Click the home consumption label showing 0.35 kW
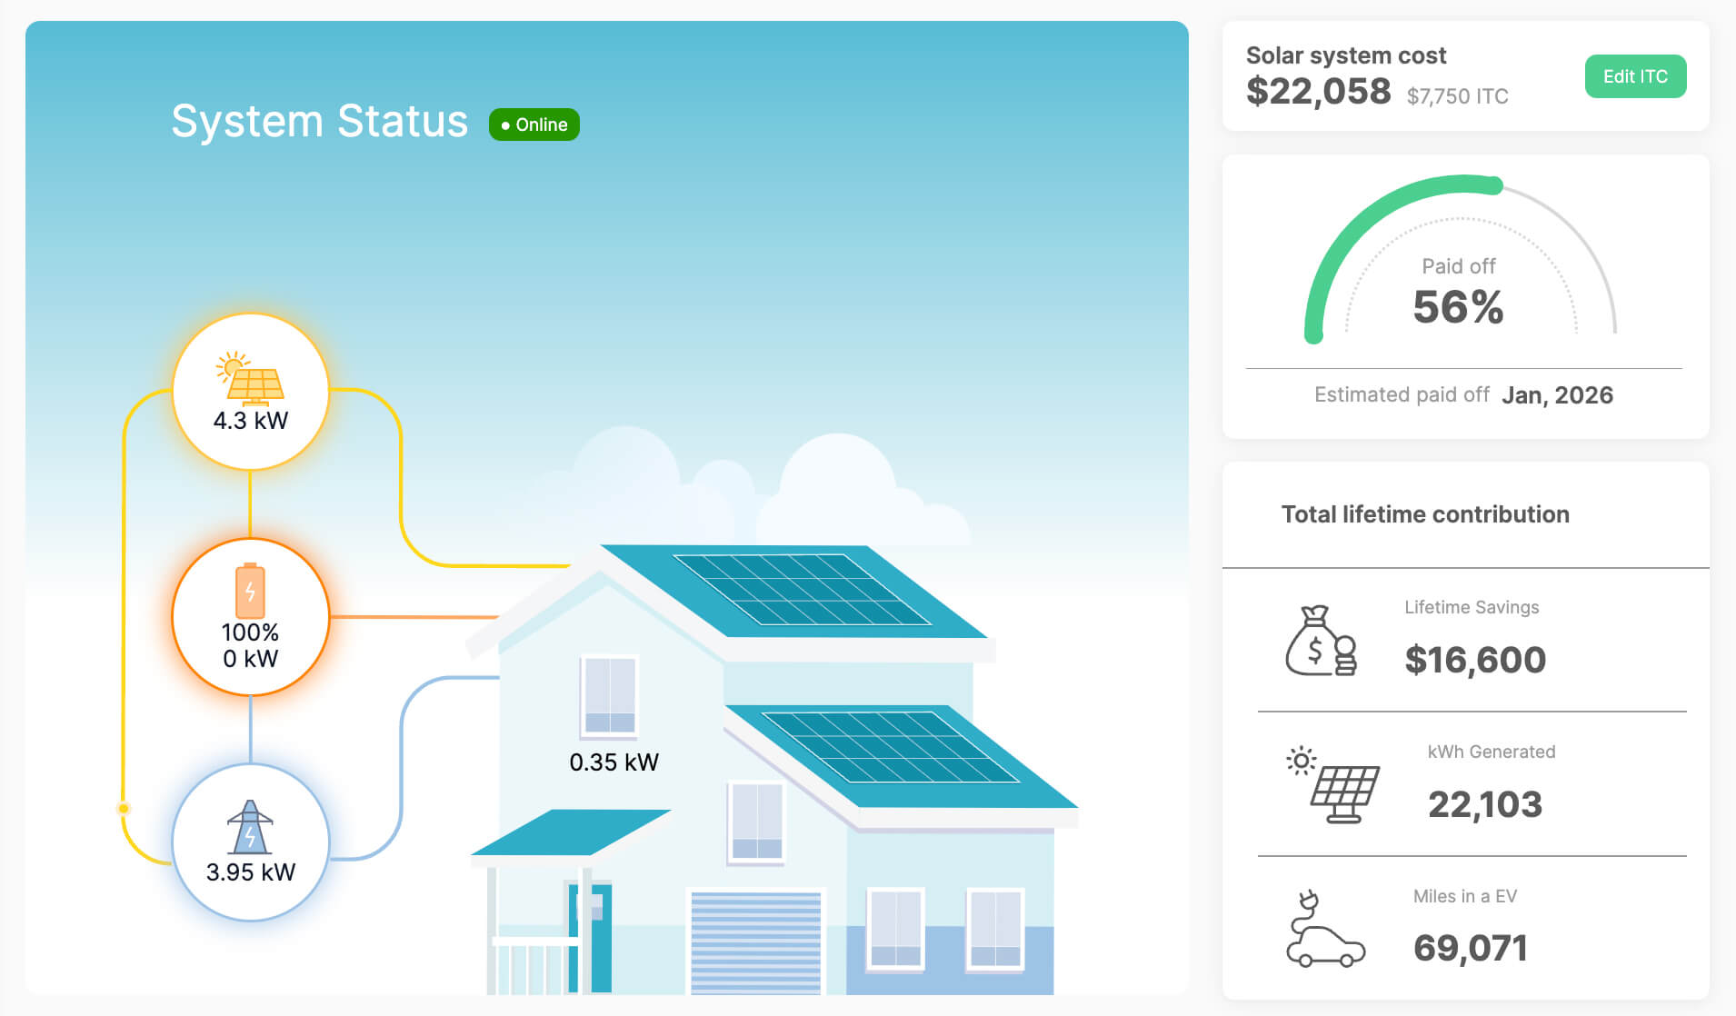The width and height of the screenshot is (1736, 1016). click(613, 762)
